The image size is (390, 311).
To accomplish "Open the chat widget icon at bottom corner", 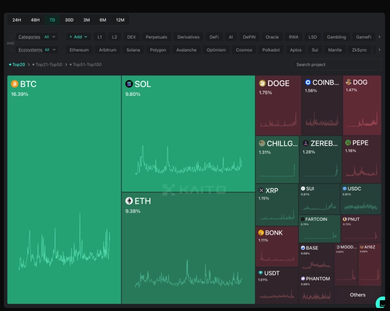I will (381, 302).
